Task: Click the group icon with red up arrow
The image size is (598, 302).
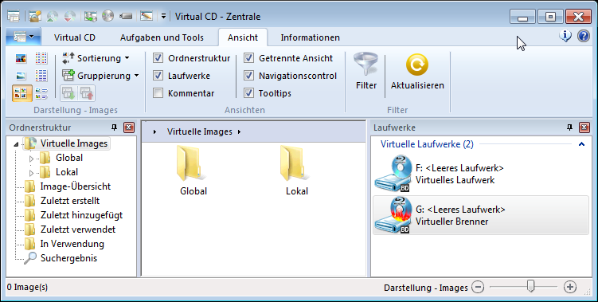Action: [87, 93]
